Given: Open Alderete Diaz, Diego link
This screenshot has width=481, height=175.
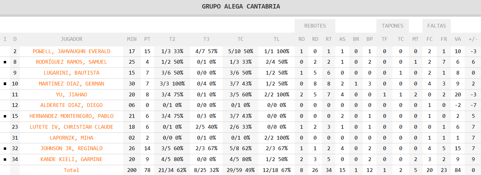Looking at the screenshot, I should [71, 105].
